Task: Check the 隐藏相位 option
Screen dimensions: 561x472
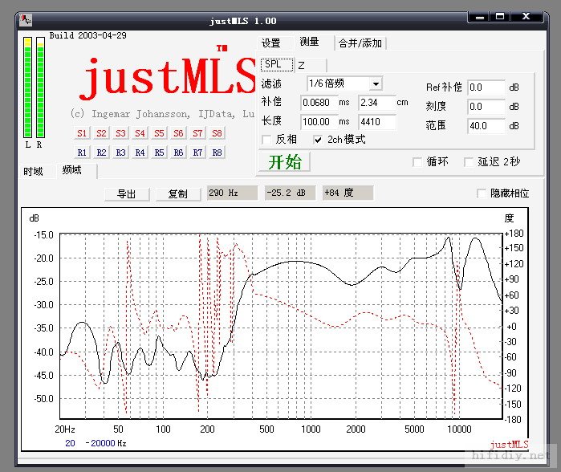Action: coord(482,193)
